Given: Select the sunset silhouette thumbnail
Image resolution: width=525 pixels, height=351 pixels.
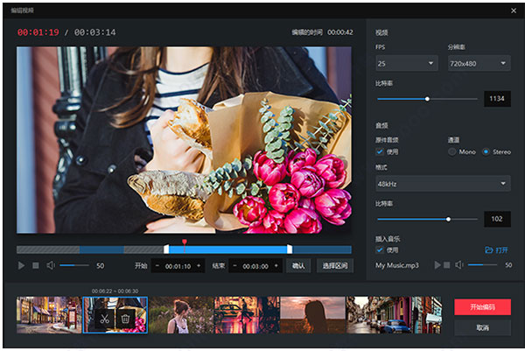Looking at the screenshot, I should 312,315.
